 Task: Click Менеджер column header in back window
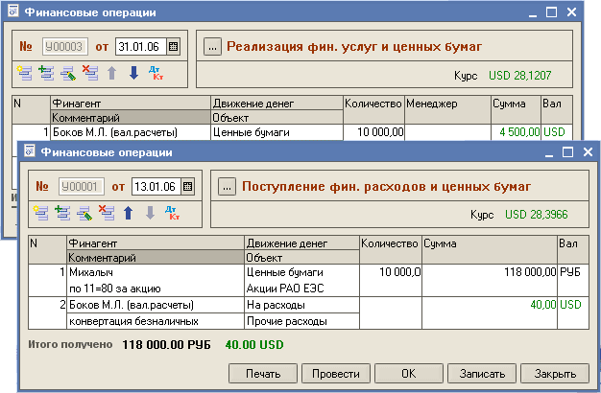(447, 110)
